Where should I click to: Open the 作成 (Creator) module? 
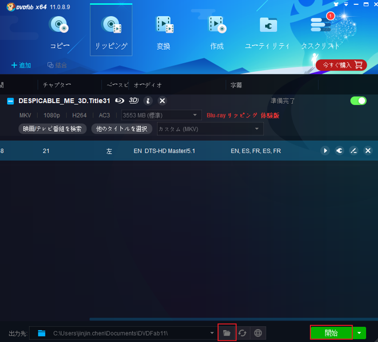217,32
